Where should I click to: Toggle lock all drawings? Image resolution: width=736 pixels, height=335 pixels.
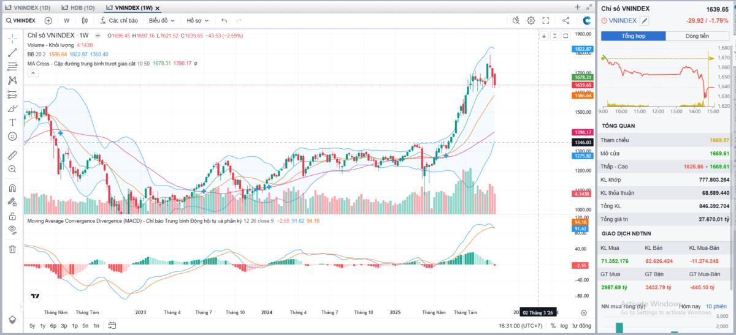pos(12,216)
